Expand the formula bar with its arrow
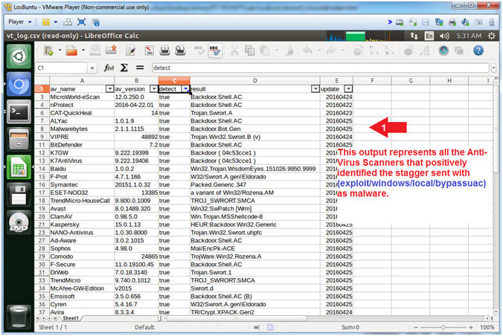This screenshot has width=503, height=336. point(493,68)
